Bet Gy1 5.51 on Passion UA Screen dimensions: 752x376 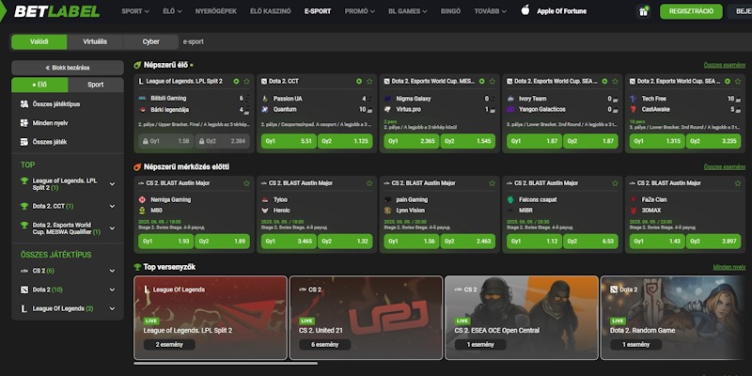coord(289,141)
